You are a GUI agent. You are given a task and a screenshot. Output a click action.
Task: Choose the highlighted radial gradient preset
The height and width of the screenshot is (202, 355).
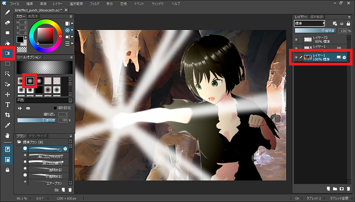point(30,80)
